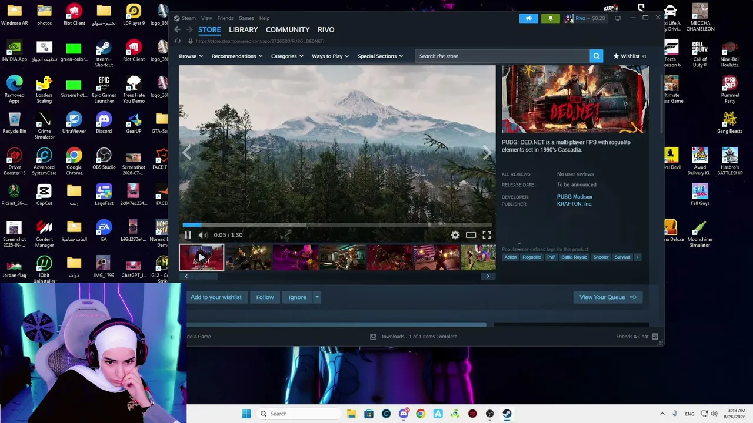Click the Steam back navigation arrow
Screen dimensions: 753x423
pos(177,29)
